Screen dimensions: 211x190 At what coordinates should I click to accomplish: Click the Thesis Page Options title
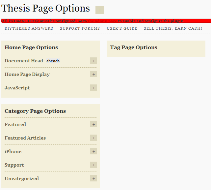[x=45, y=8]
